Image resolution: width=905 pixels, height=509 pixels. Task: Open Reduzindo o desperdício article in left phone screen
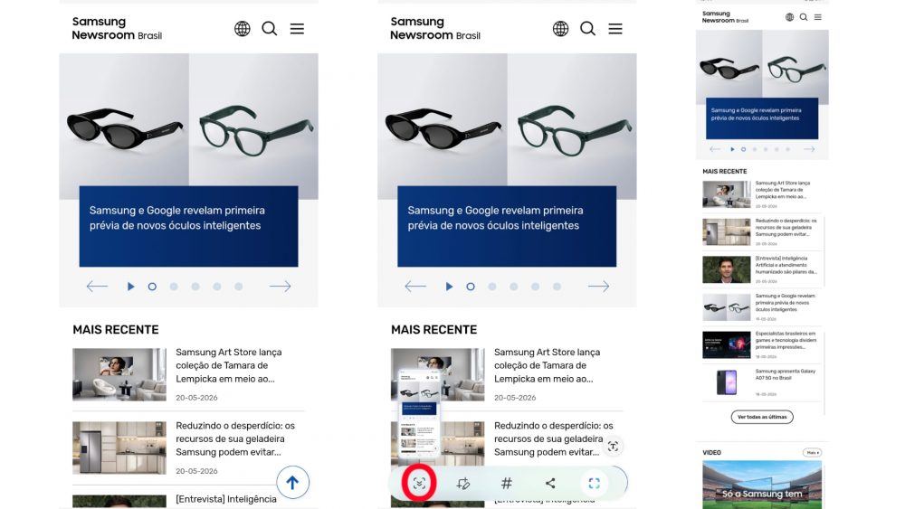pos(235,438)
